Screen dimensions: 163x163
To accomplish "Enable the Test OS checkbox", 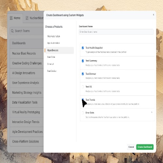I will tap(83, 87).
